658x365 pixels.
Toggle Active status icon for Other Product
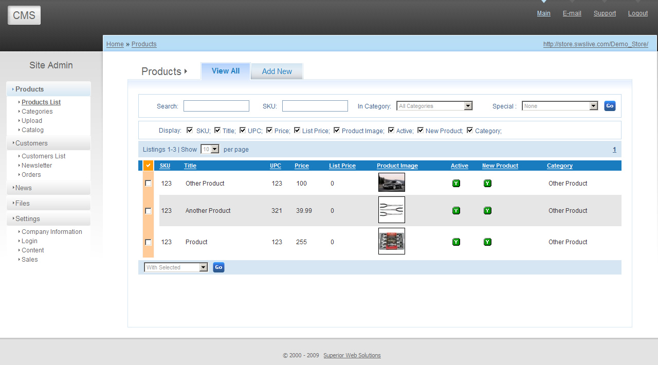(x=456, y=184)
